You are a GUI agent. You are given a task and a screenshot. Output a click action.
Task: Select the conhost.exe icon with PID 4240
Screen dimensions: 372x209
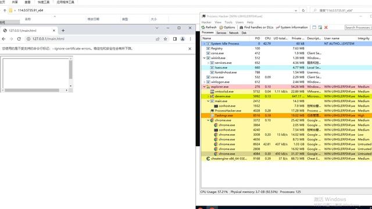[x=216, y=130]
